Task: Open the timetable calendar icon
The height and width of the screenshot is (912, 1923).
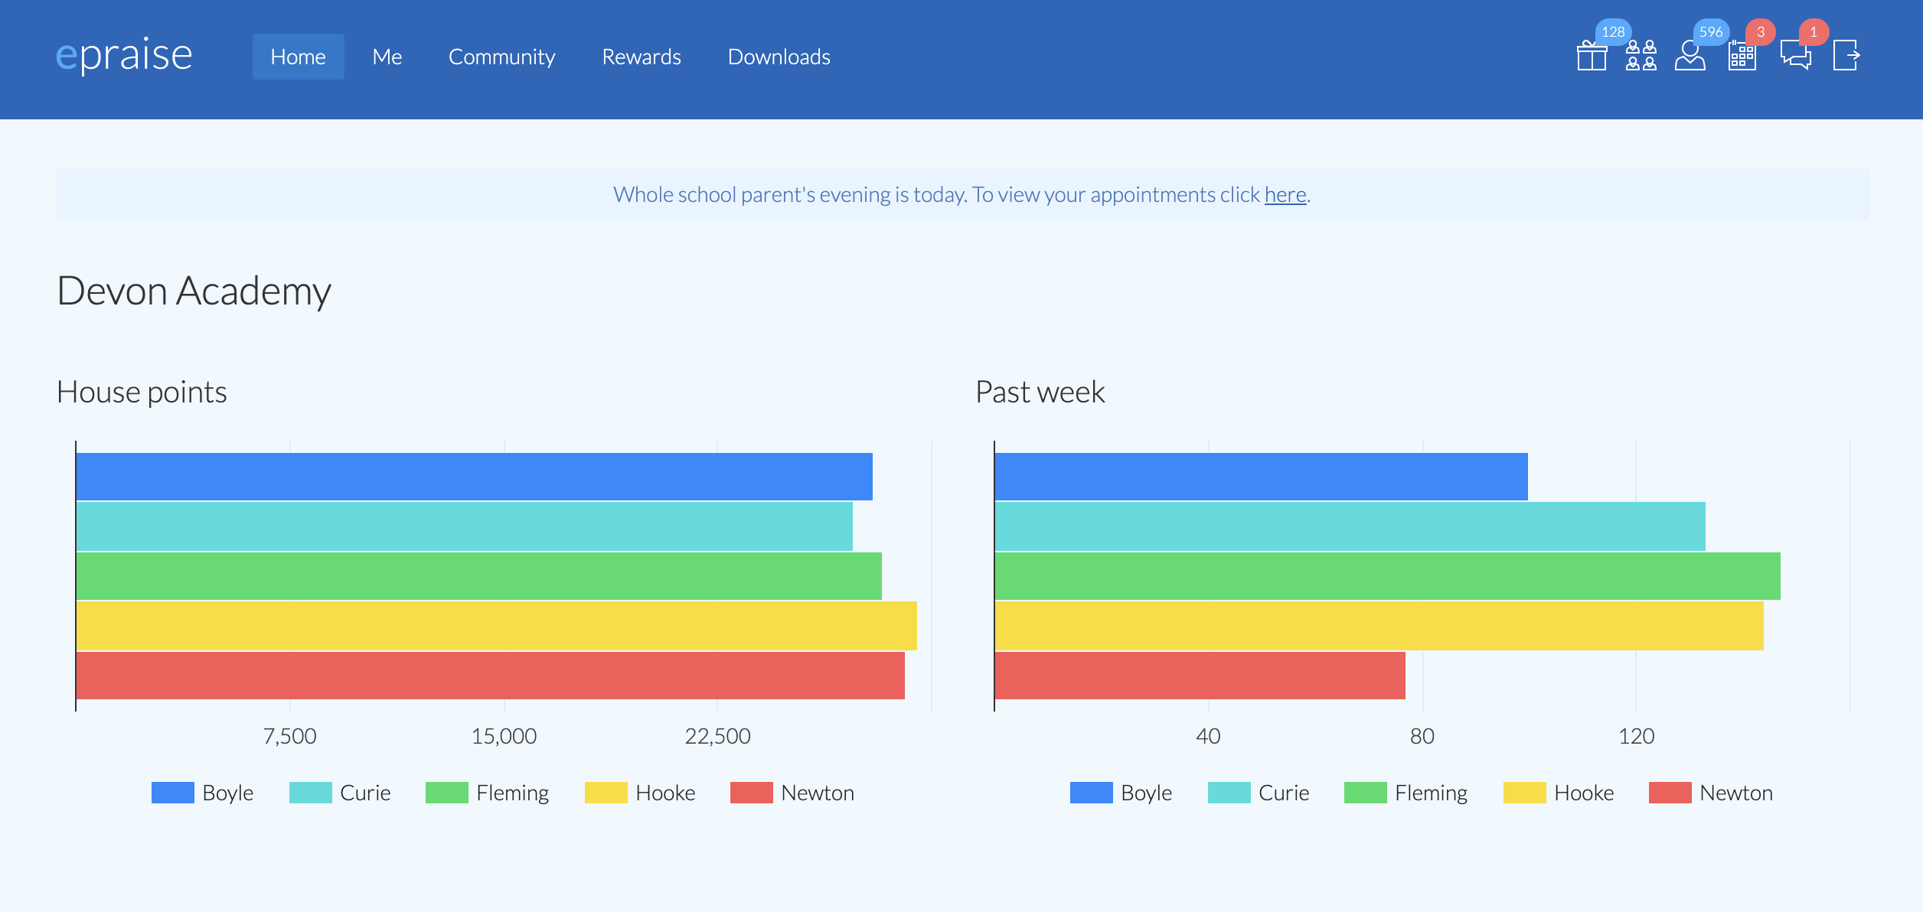Action: 1742,56
